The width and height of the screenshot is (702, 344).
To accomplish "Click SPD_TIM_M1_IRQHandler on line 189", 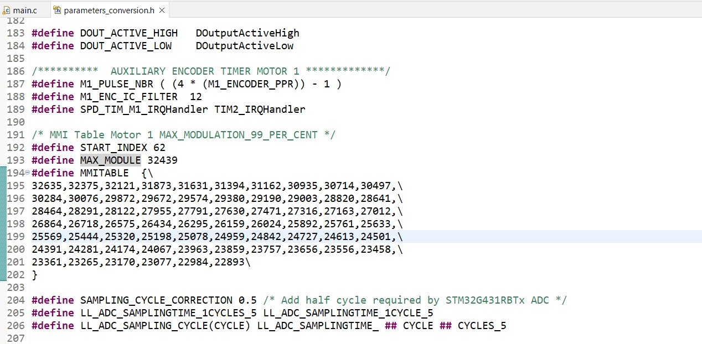I will pyautogui.click(x=144, y=109).
